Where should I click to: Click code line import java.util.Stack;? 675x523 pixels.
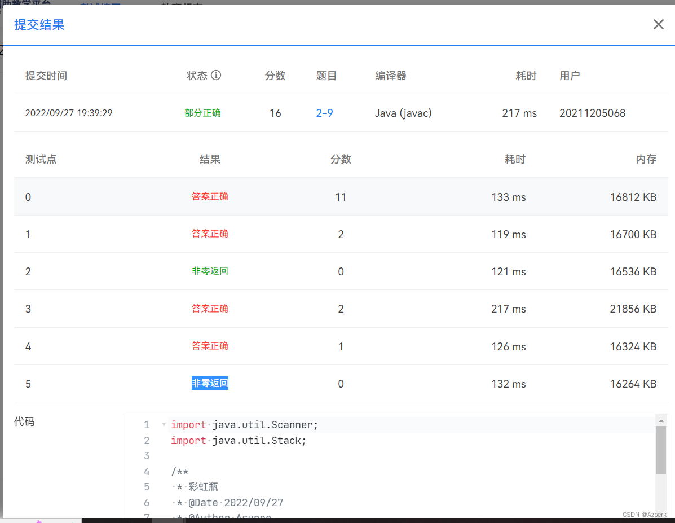pyautogui.click(x=239, y=440)
